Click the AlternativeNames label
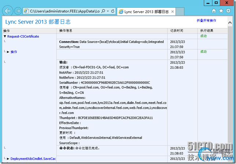 coord(73,98)
